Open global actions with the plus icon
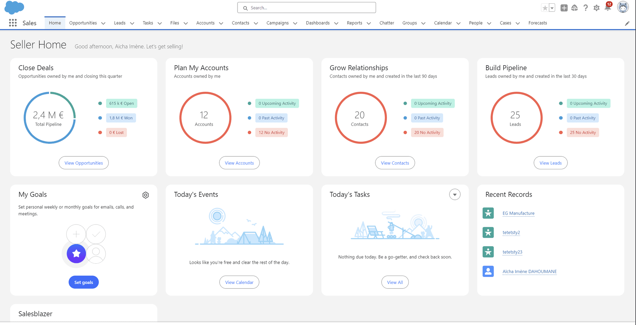The image size is (636, 325). [x=564, y=8]
